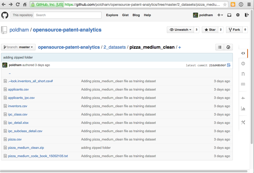Open .~lock.inventors_all_short.csv# file
This screenshot has width=254, height=173.
pyautogui.click(x=30, y=81)
